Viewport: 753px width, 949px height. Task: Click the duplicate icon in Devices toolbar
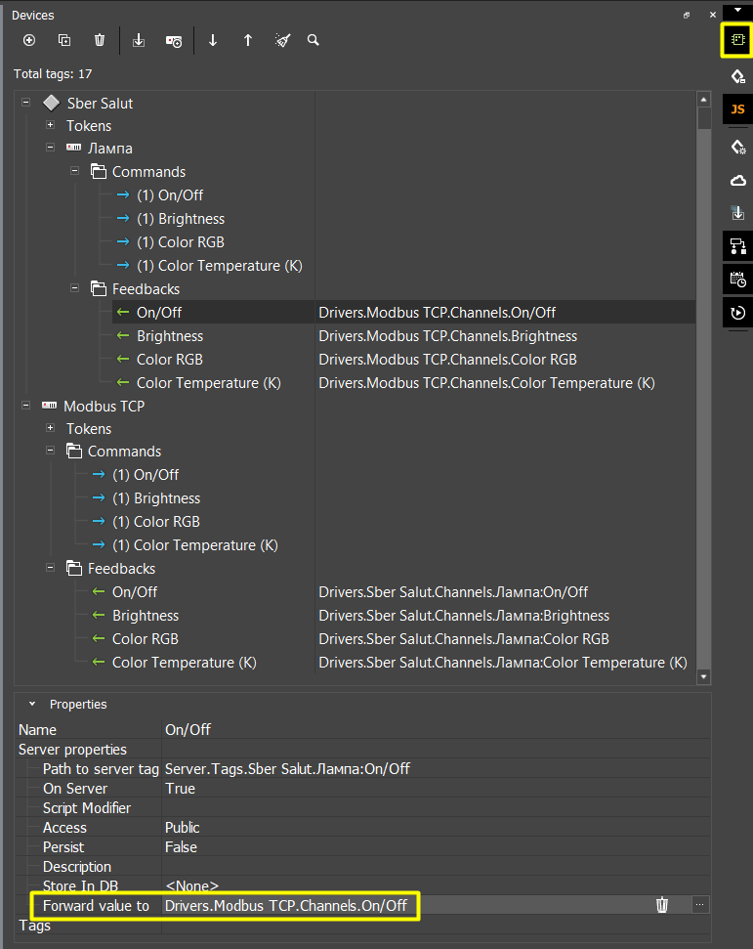point(64,40)
